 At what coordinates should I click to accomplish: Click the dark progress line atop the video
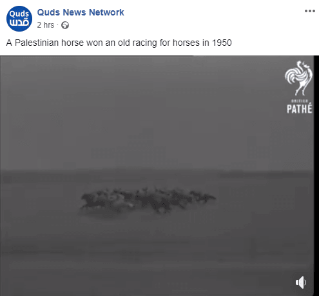(x=97, y=56)
